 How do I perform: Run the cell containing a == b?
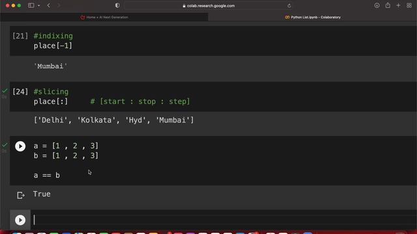[20, 146]
